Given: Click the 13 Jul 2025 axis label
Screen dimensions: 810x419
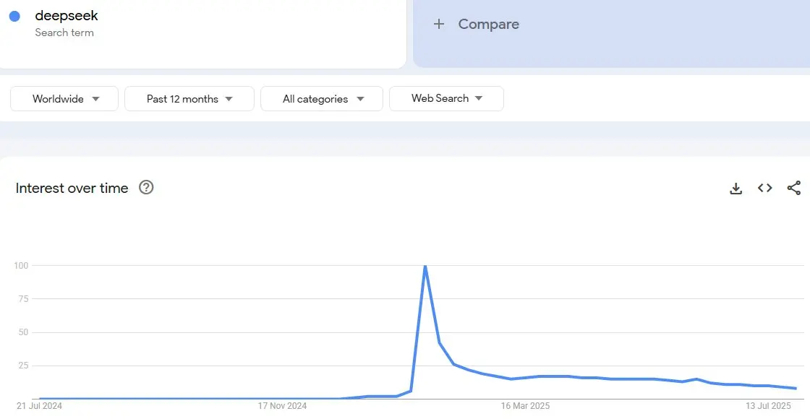Looking at the screenshot, I should (x=768, y=405).
